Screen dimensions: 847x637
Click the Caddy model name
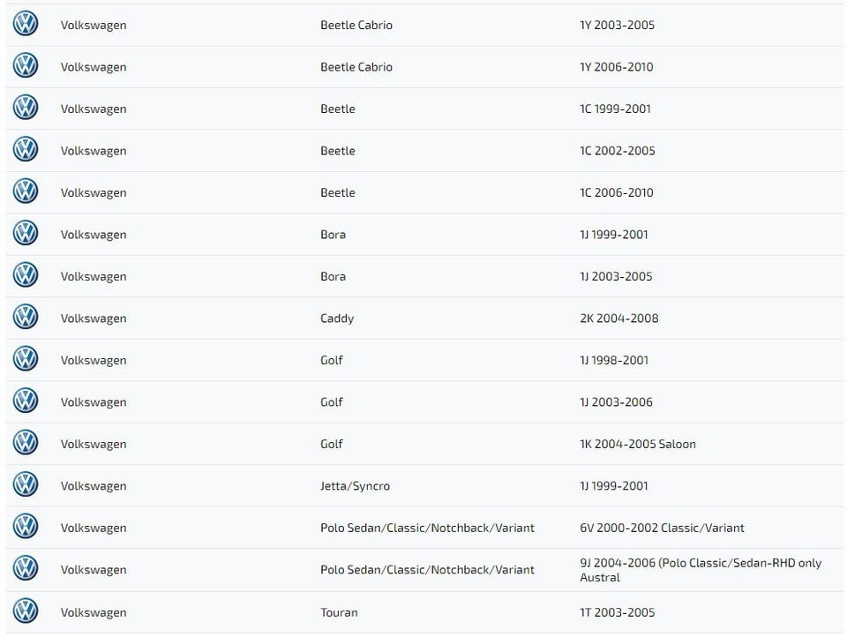(336, 318)
